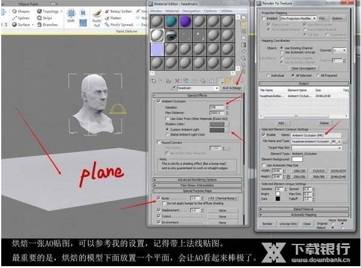Toggle the Backlight icon in Material Editor
The width and height of the screenshot is (361, 268).
(243, 24)
